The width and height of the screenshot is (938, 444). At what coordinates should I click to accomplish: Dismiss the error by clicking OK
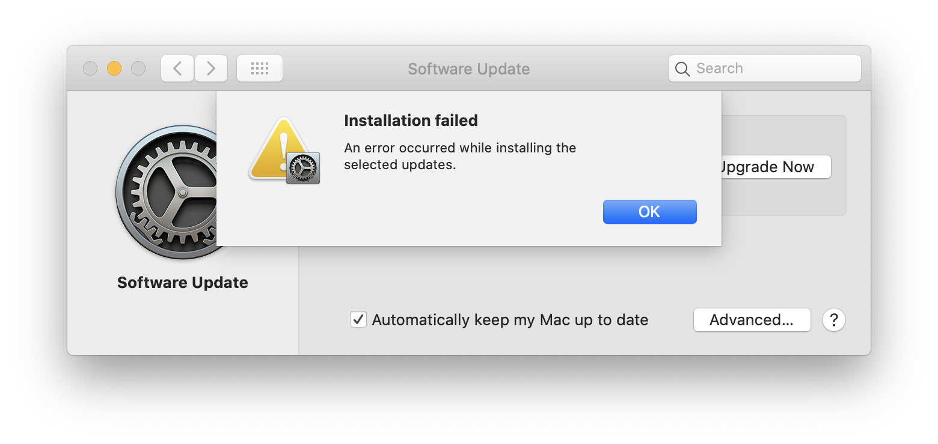(x=649, y=212)
